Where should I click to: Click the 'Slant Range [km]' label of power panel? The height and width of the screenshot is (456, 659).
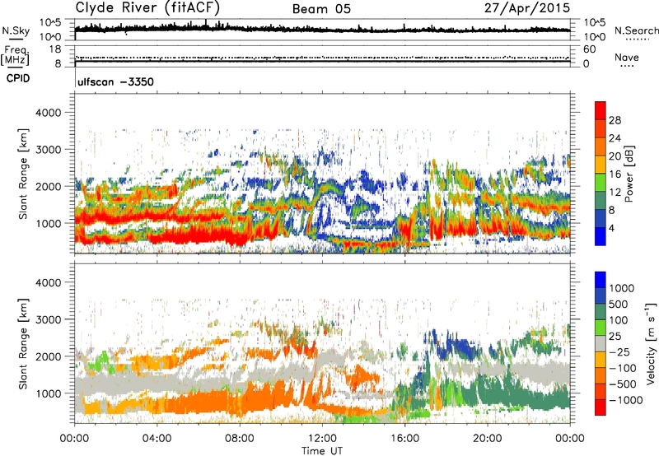pos(23,174)
